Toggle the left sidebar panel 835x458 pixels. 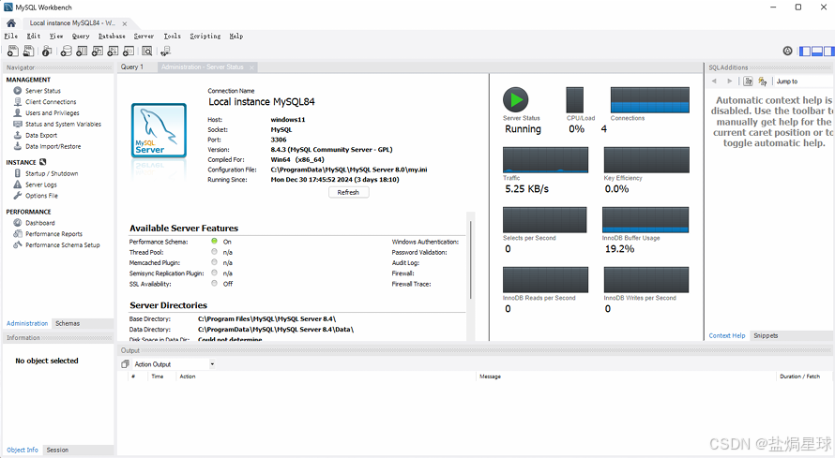(805, 51)
